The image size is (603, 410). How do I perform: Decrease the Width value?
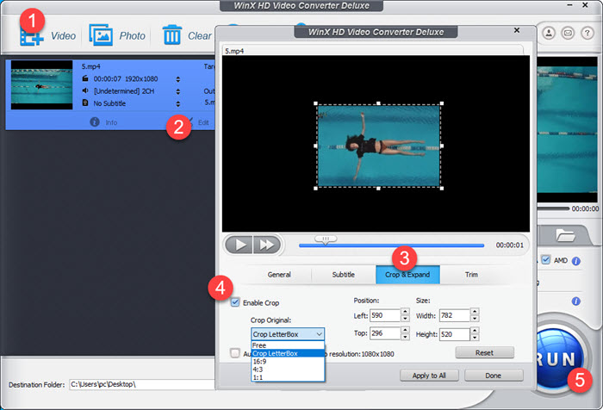pyautogui.click(x=475, y=319)
